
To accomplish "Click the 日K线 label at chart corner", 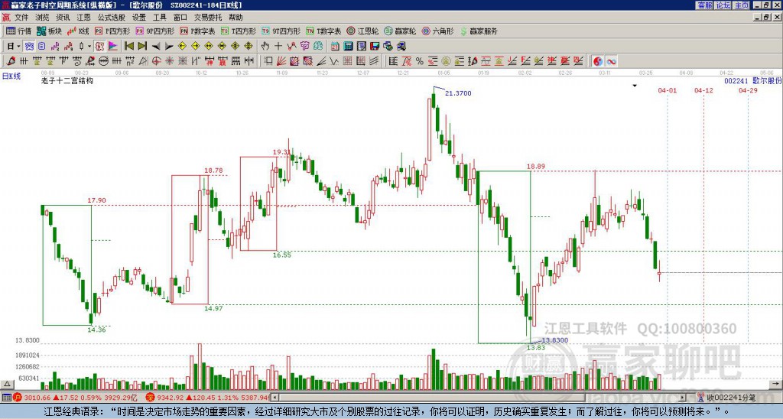I will click(x=11, y=76).
